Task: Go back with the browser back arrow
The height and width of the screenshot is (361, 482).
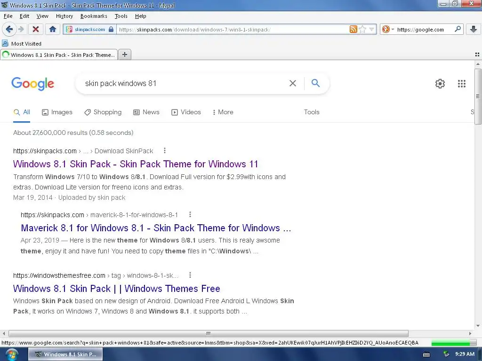Action: point(9,30)
